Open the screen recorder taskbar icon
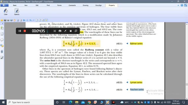 pos(114,102)
